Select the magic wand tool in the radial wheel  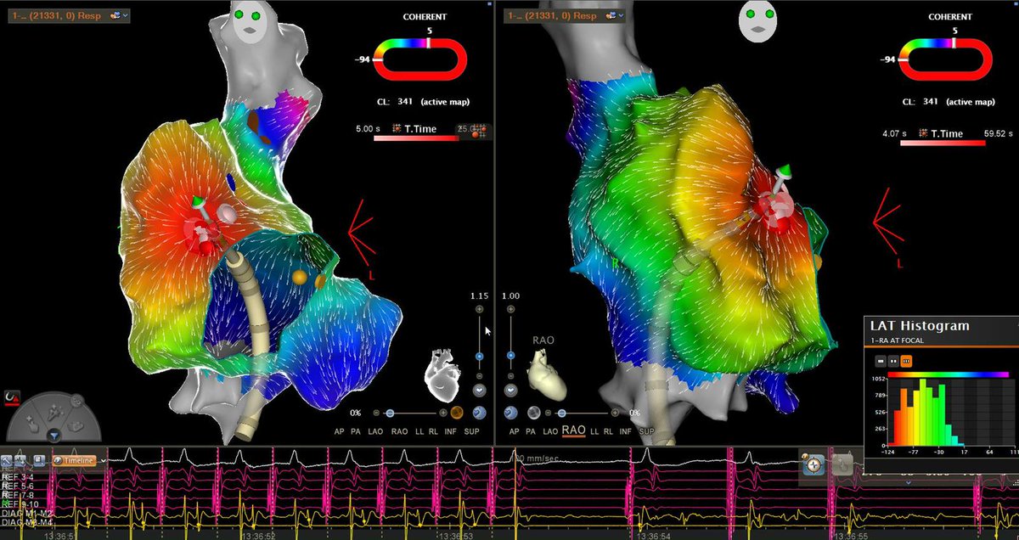pos(54,413)
